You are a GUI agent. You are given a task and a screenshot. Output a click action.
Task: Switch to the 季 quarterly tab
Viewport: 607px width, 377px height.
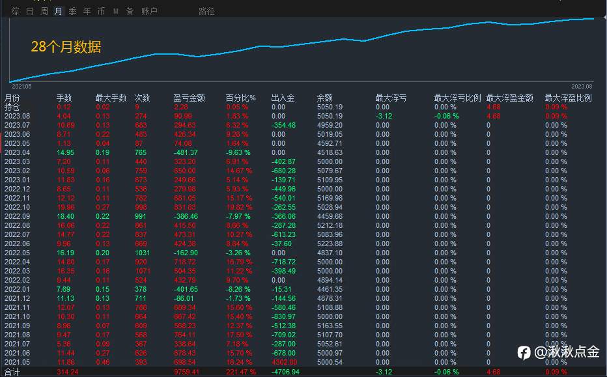(72, 11)
